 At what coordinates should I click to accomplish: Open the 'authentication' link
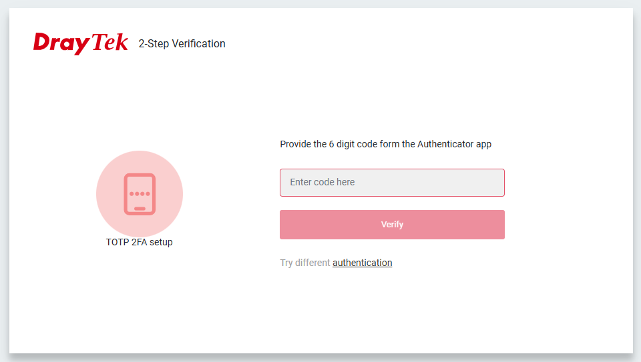[362, 263]
